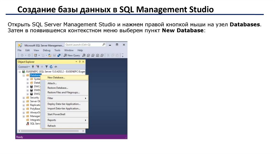The image size is (275, 154).
Task: Open the Connect dropdown in Object Explorer
Action: tap(24, 67)
